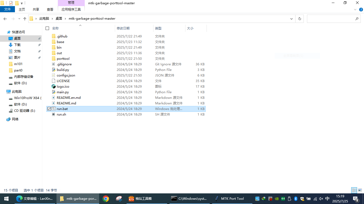Open the 文件 menu tab
The width and height of the screenshot is (364, 204).
point(7,9)
